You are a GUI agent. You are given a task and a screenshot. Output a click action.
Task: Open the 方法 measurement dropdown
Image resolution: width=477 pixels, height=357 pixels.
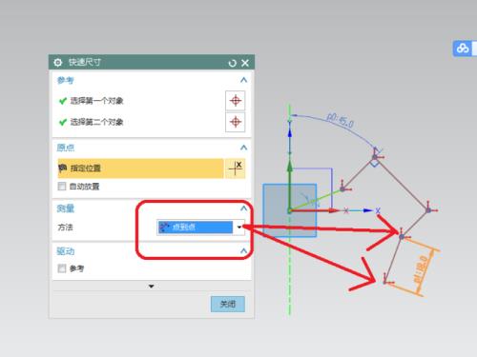[x=200, y=228]
